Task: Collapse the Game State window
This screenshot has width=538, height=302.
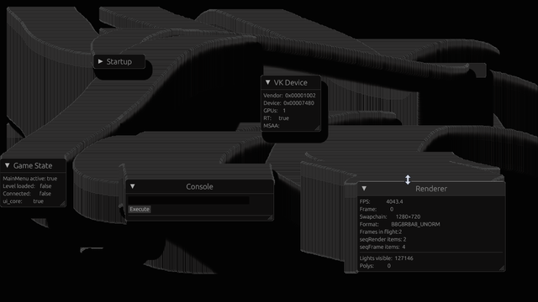Action: (x=8, y=166)
